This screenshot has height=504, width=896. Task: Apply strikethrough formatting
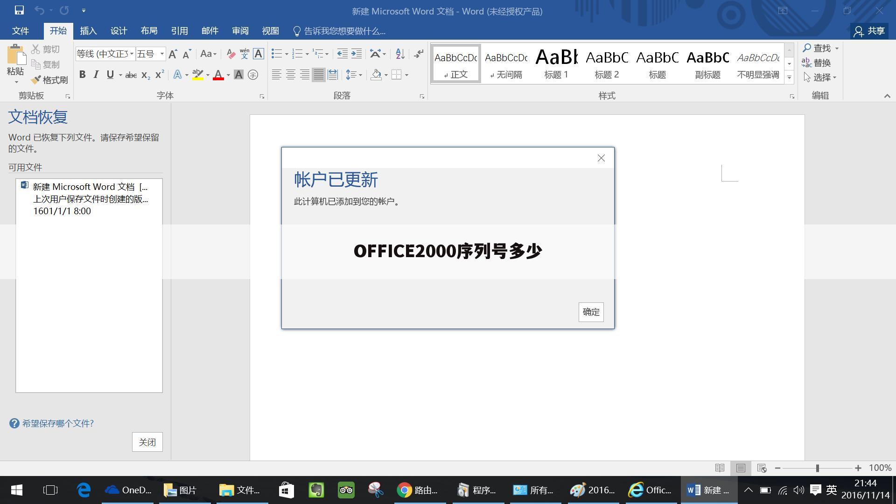(131, 75)
